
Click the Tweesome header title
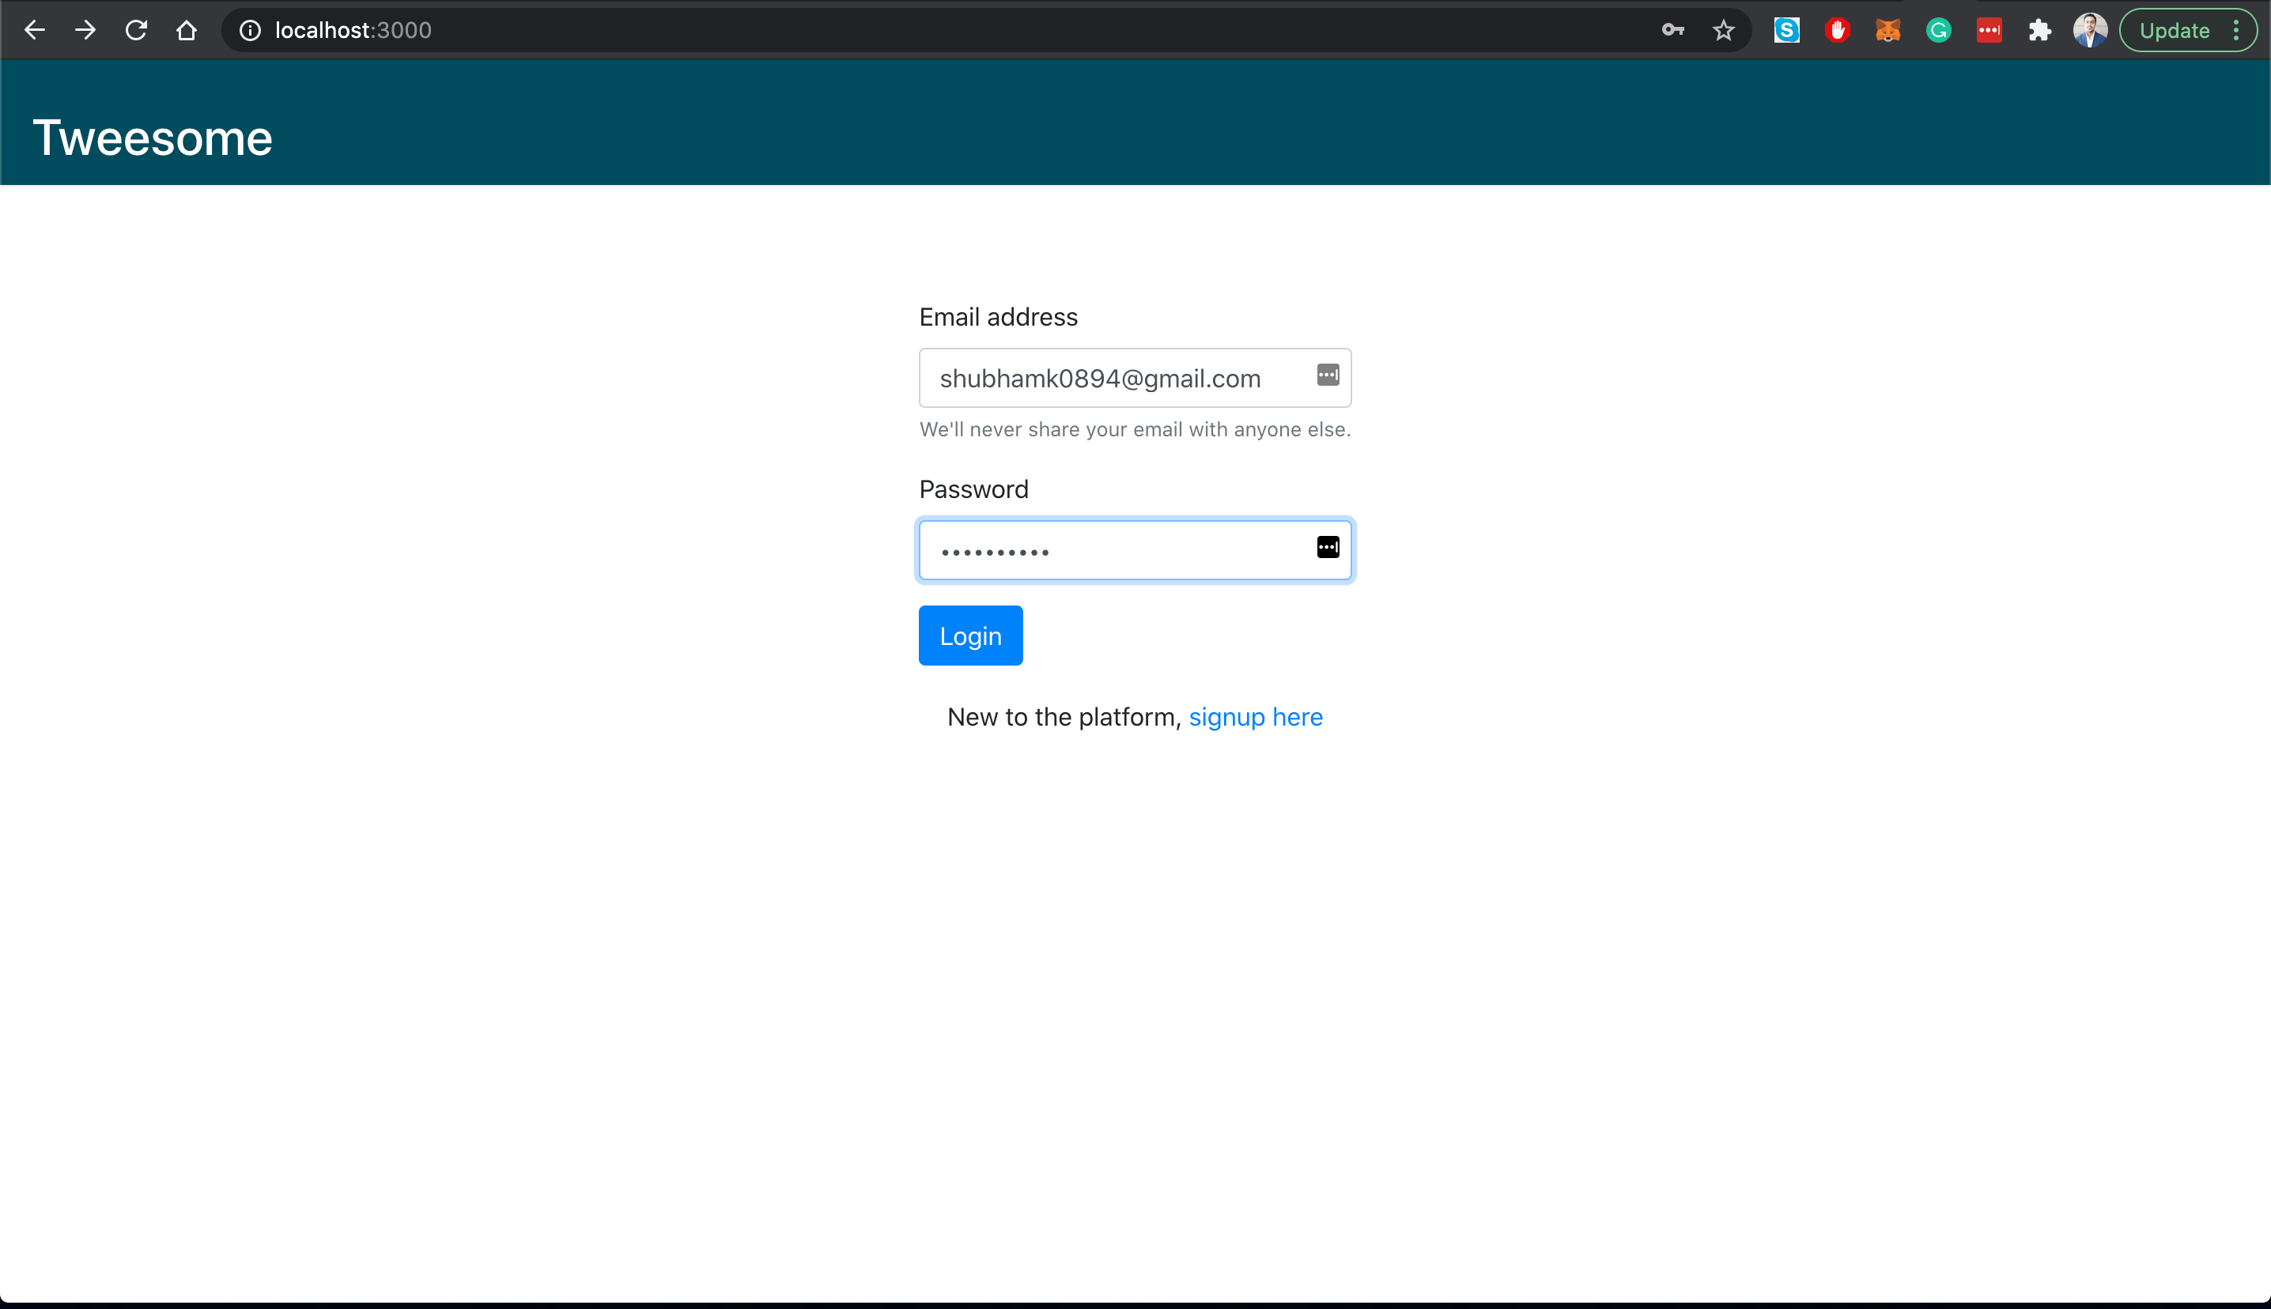[x=153, y=138]
